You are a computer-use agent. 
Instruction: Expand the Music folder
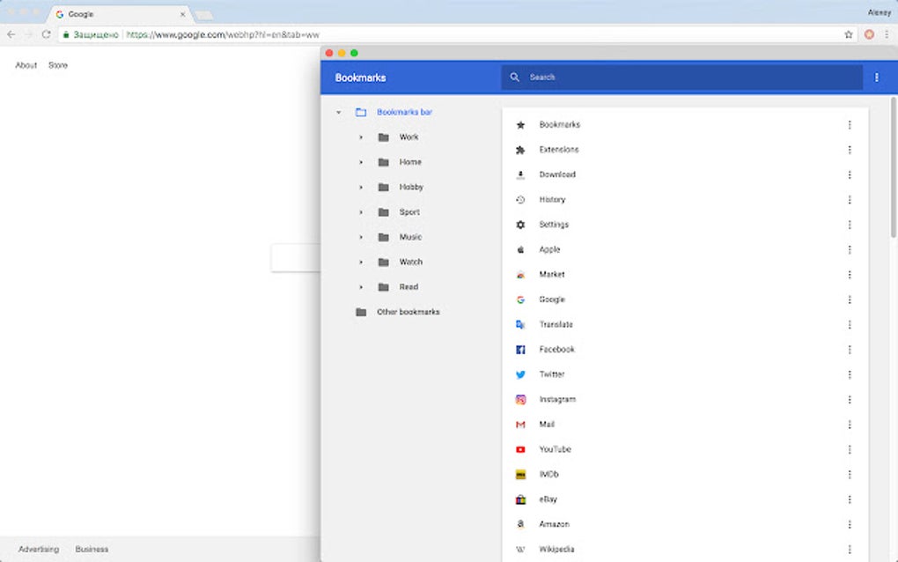click(360, 237)
